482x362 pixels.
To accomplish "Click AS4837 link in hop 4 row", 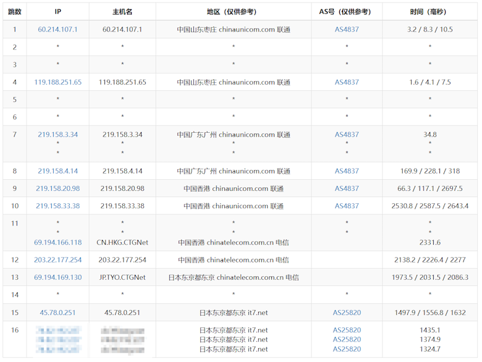I will [347, 82].
